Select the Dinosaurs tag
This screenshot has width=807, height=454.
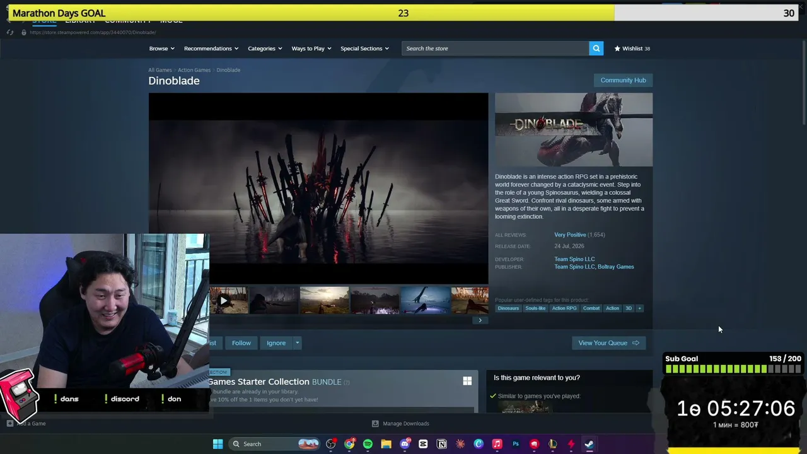click(508, 308)
